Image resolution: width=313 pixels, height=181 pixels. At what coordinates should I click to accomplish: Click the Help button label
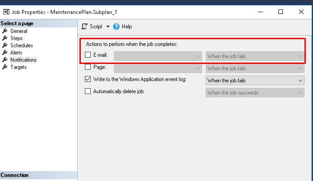coord(127,27)
